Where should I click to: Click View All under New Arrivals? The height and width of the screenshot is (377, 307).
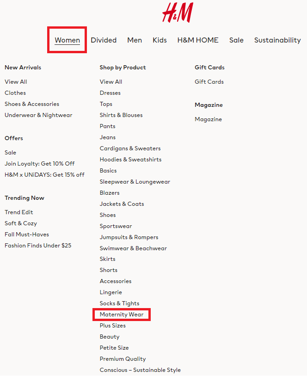click(x=16, y=82)
